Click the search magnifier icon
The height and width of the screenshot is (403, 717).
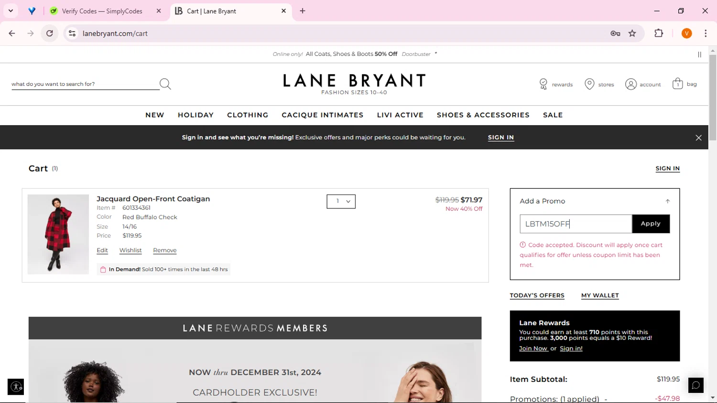point(165,84)
